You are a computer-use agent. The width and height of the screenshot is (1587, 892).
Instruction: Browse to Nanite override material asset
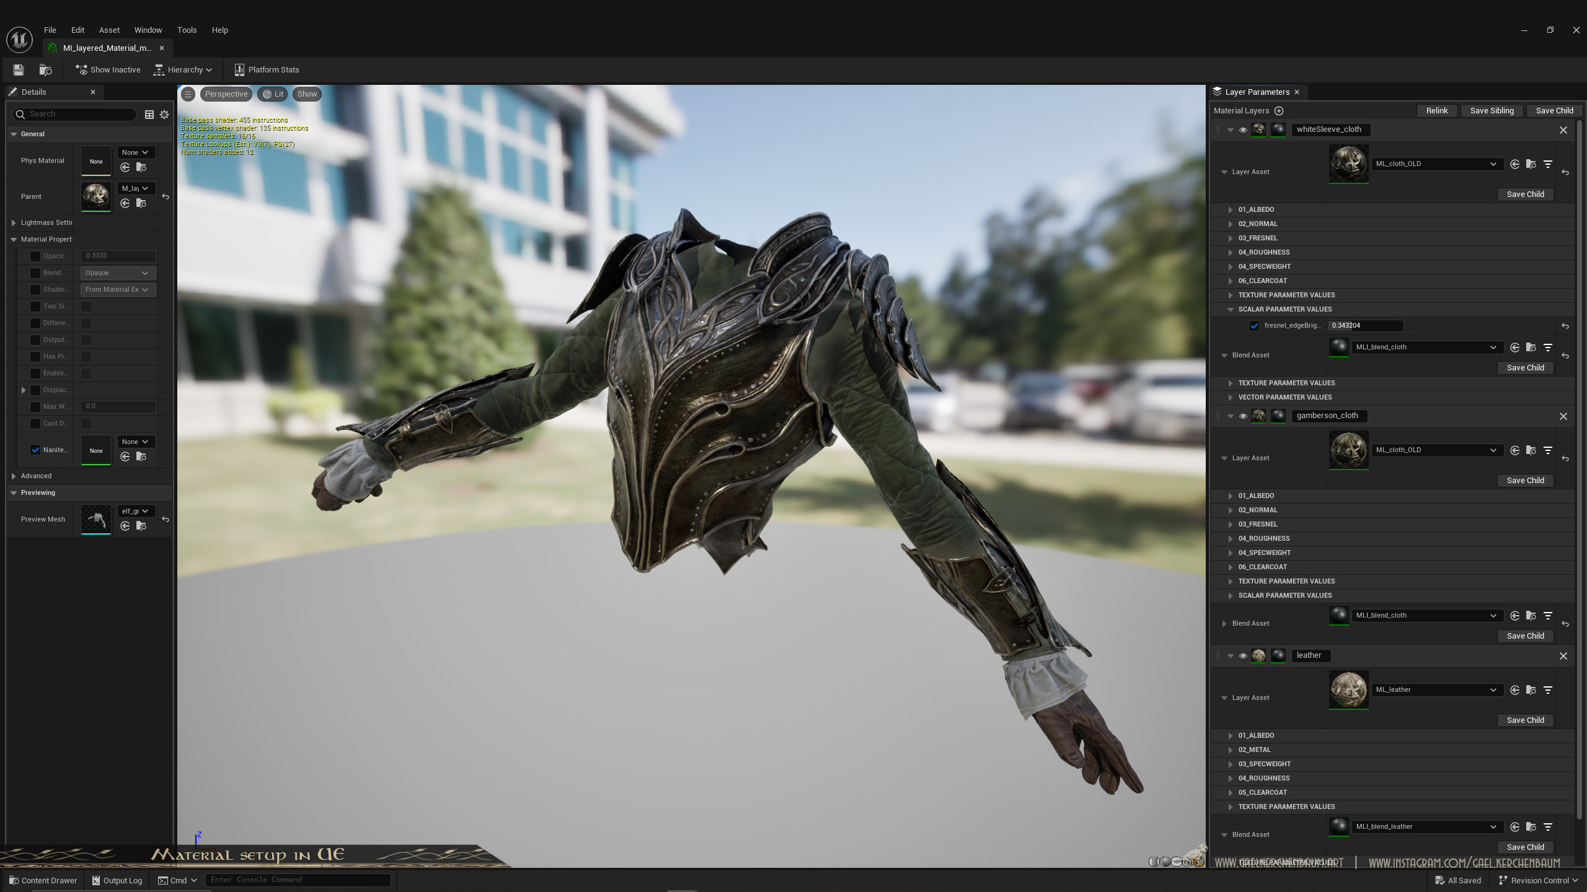point(141,457)
